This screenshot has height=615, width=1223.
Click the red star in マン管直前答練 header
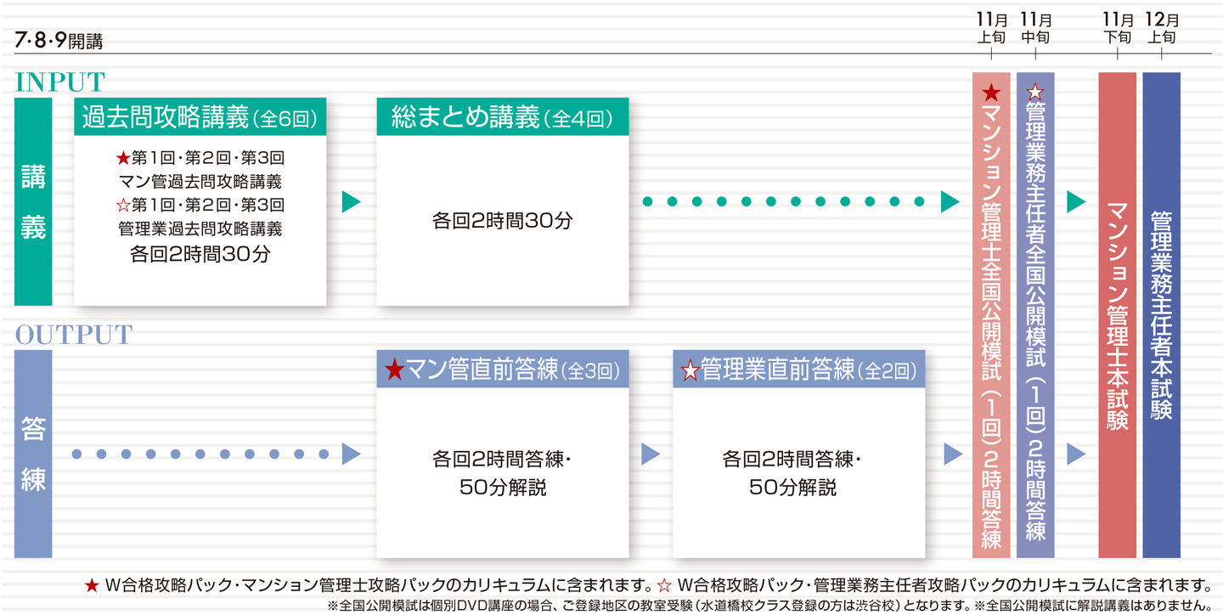coord(394,370)
